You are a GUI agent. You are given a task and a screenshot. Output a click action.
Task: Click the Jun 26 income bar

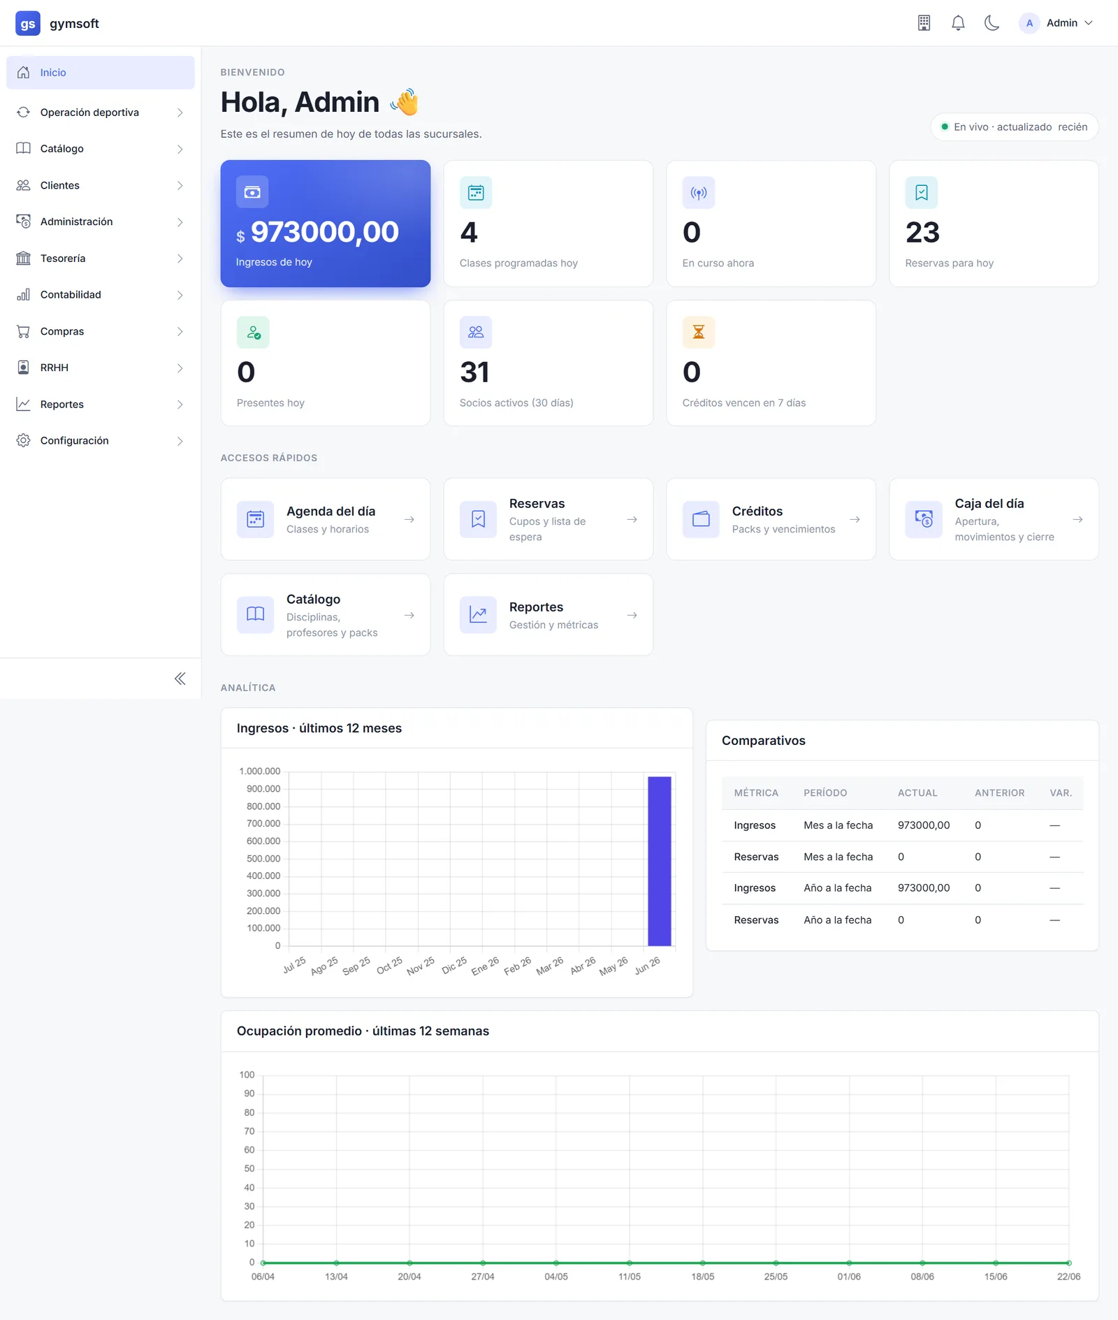660,861
